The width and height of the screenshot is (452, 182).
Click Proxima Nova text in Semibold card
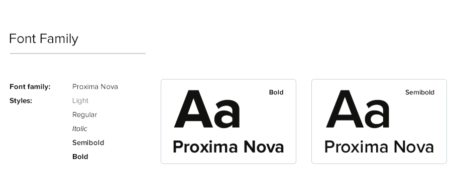point(379,146)
